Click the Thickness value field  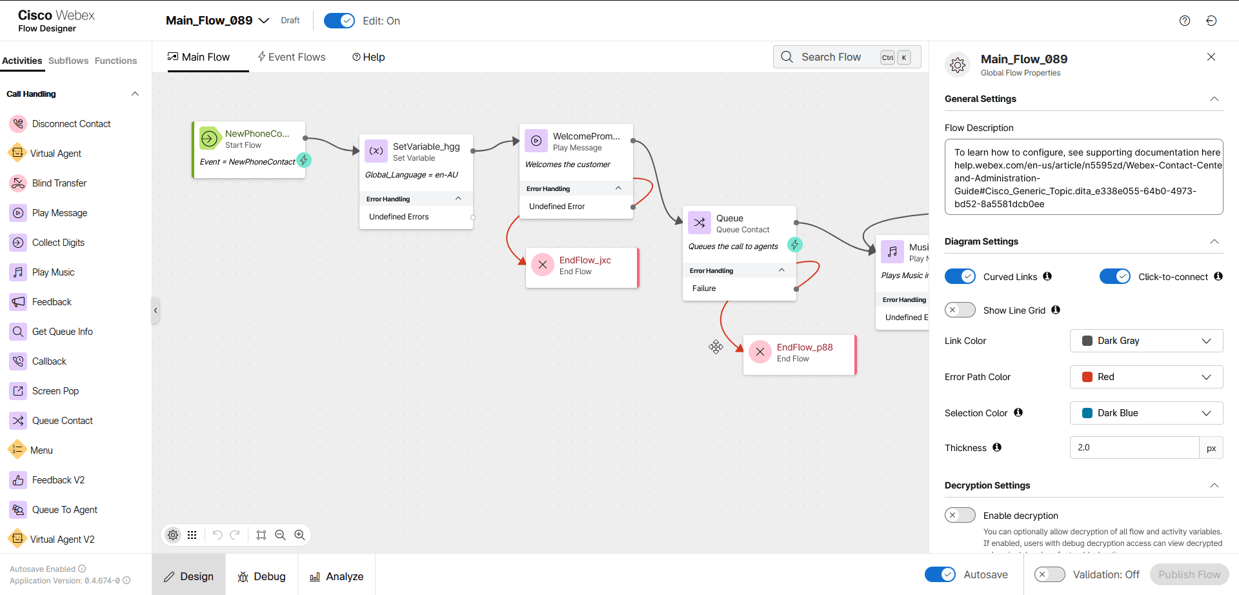(x=1134, y=447)
